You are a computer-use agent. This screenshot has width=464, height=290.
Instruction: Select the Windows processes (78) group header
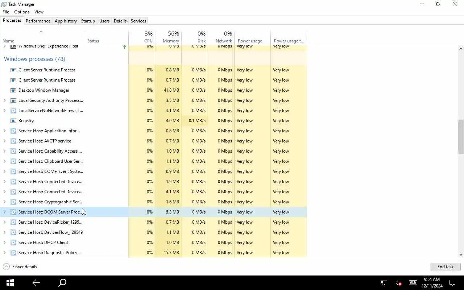34,59
